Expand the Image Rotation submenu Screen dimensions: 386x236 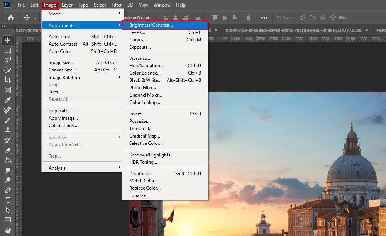[x=64, y=77]
